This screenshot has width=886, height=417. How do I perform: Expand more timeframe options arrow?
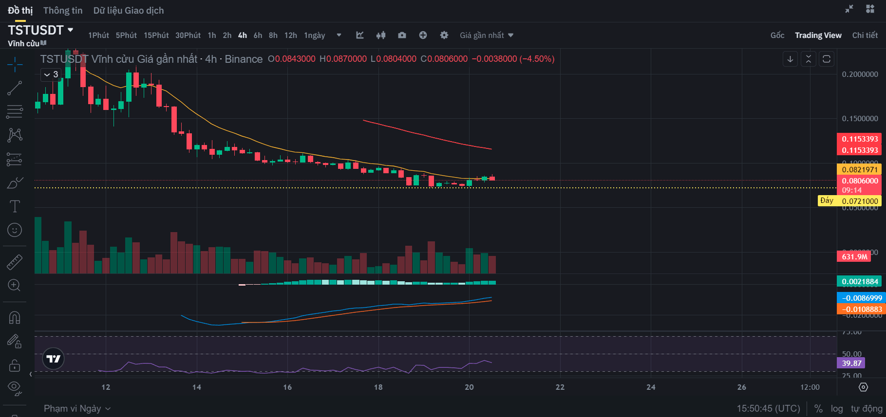tap(339, 35)
